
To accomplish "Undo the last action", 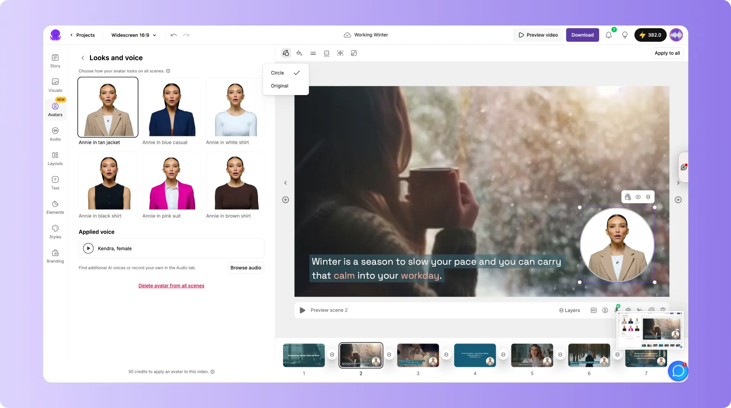I will click(174, 35).
